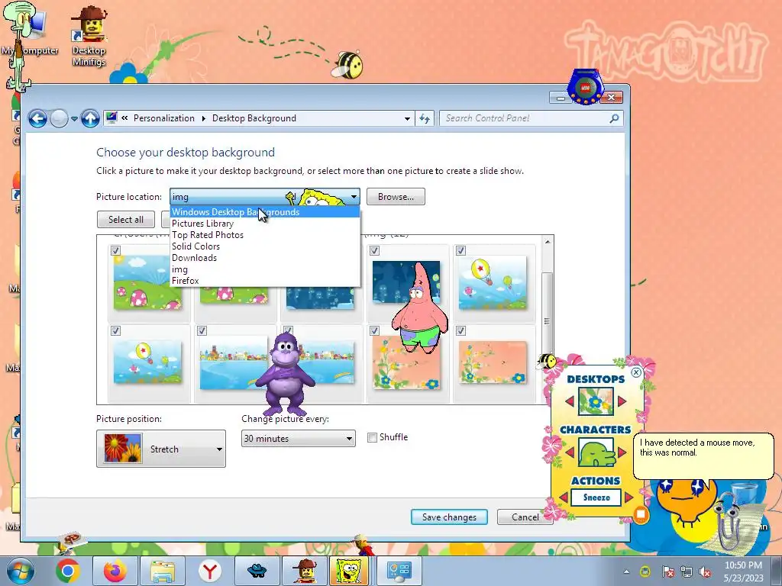Click the blue hat taskbar icon

[257, 571]
